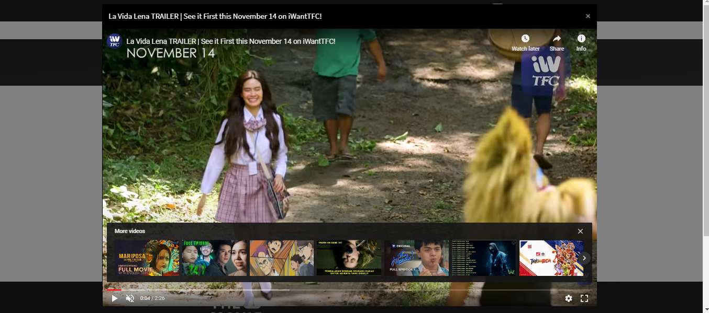Open the Mariposa full movie thumbnail
Viewport: 709px width, 313px height.
pos(147,258)
